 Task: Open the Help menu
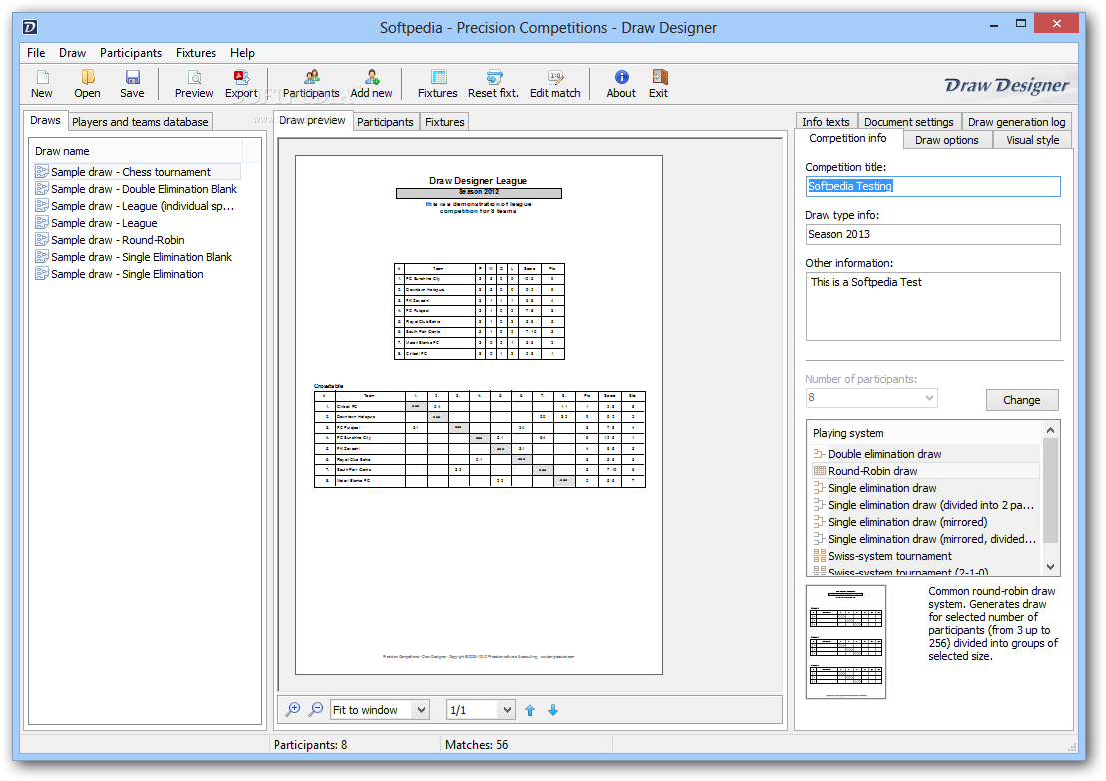tap(242, 53)
